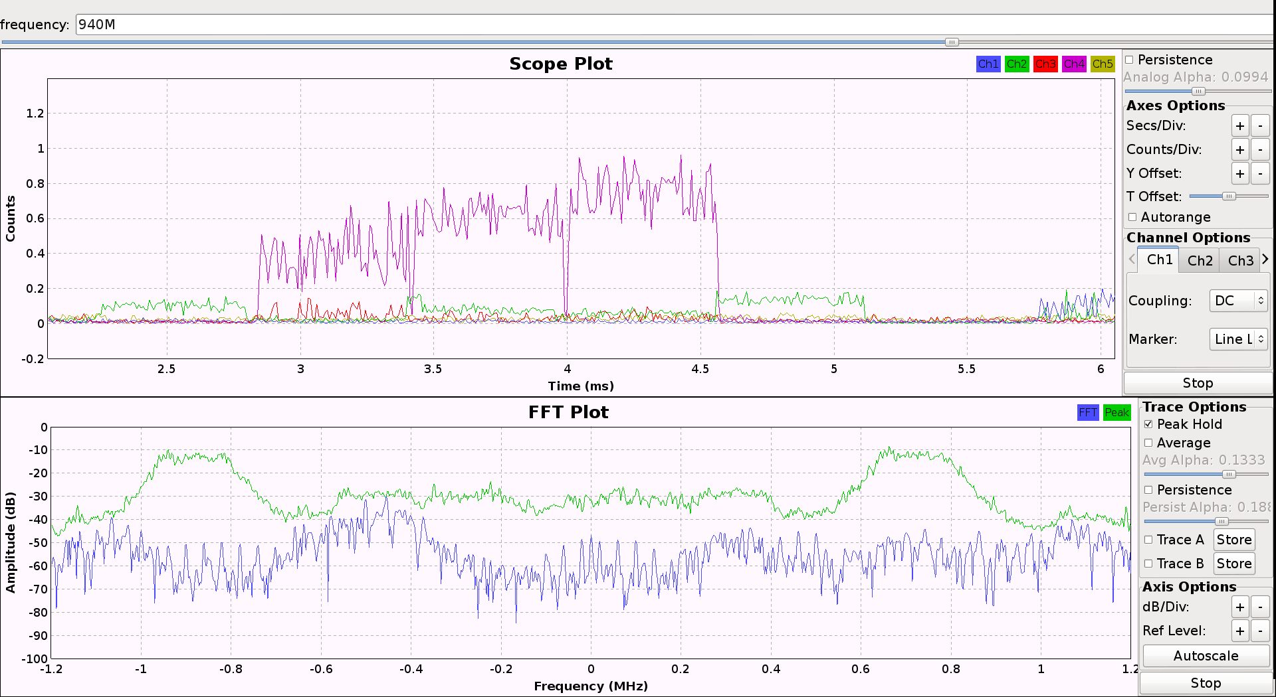Decrease dB/Div with minus button
Image resolution: width=1276 pixels, height=697 pixels.
pyautogui.click(x=1260, y=607)
